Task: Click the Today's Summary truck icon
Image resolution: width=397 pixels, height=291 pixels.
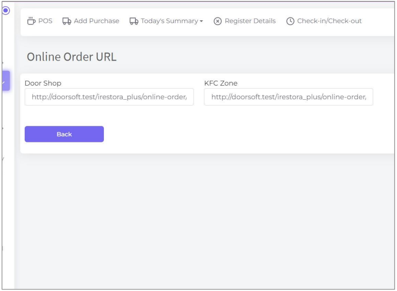Action: click(x=134, y=21)
